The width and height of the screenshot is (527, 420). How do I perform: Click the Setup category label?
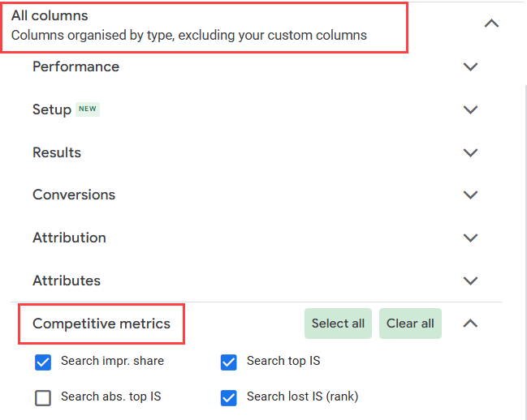[x=52, y=109]
